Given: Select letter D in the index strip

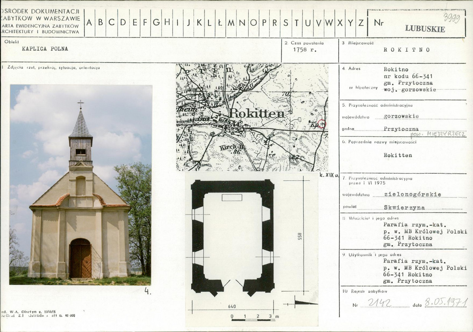Looking at the screenshot, I should [123, 22].
